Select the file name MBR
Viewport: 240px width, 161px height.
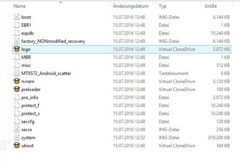pos(26,57)
